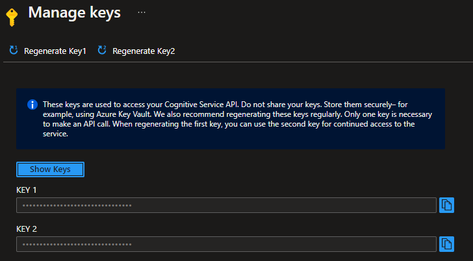This screenshot has width=473, height=261.
Task: Click the KEY 1 field label
Action: tap(28, 190)
